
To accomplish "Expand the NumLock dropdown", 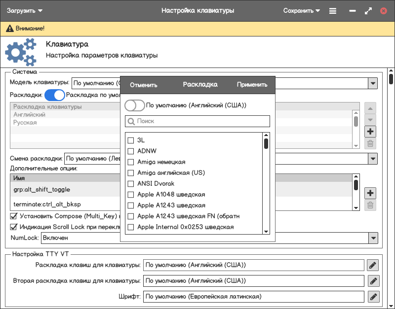I will (373, 238).
